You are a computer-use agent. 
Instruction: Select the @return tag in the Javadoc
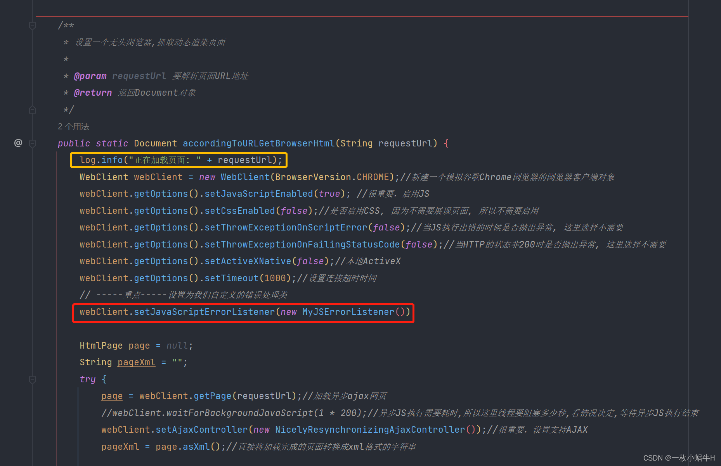click(92, 92)
